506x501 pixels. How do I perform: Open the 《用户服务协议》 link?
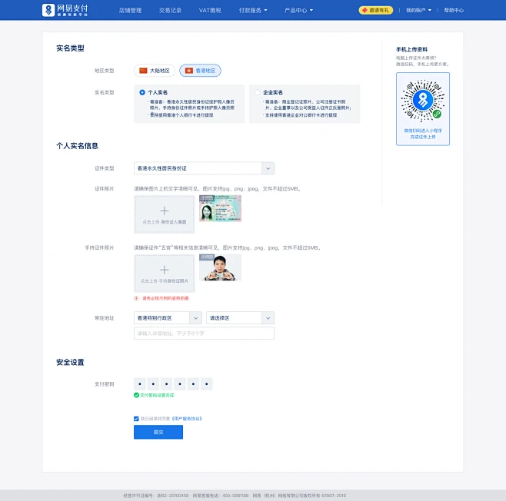click(184, 419)
